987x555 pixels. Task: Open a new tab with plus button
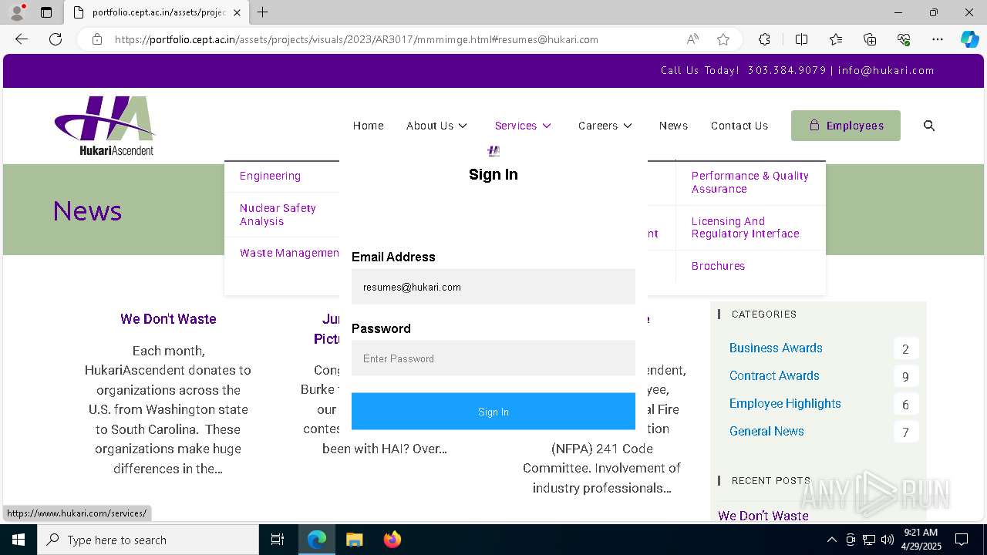click(x=263, y=12)
